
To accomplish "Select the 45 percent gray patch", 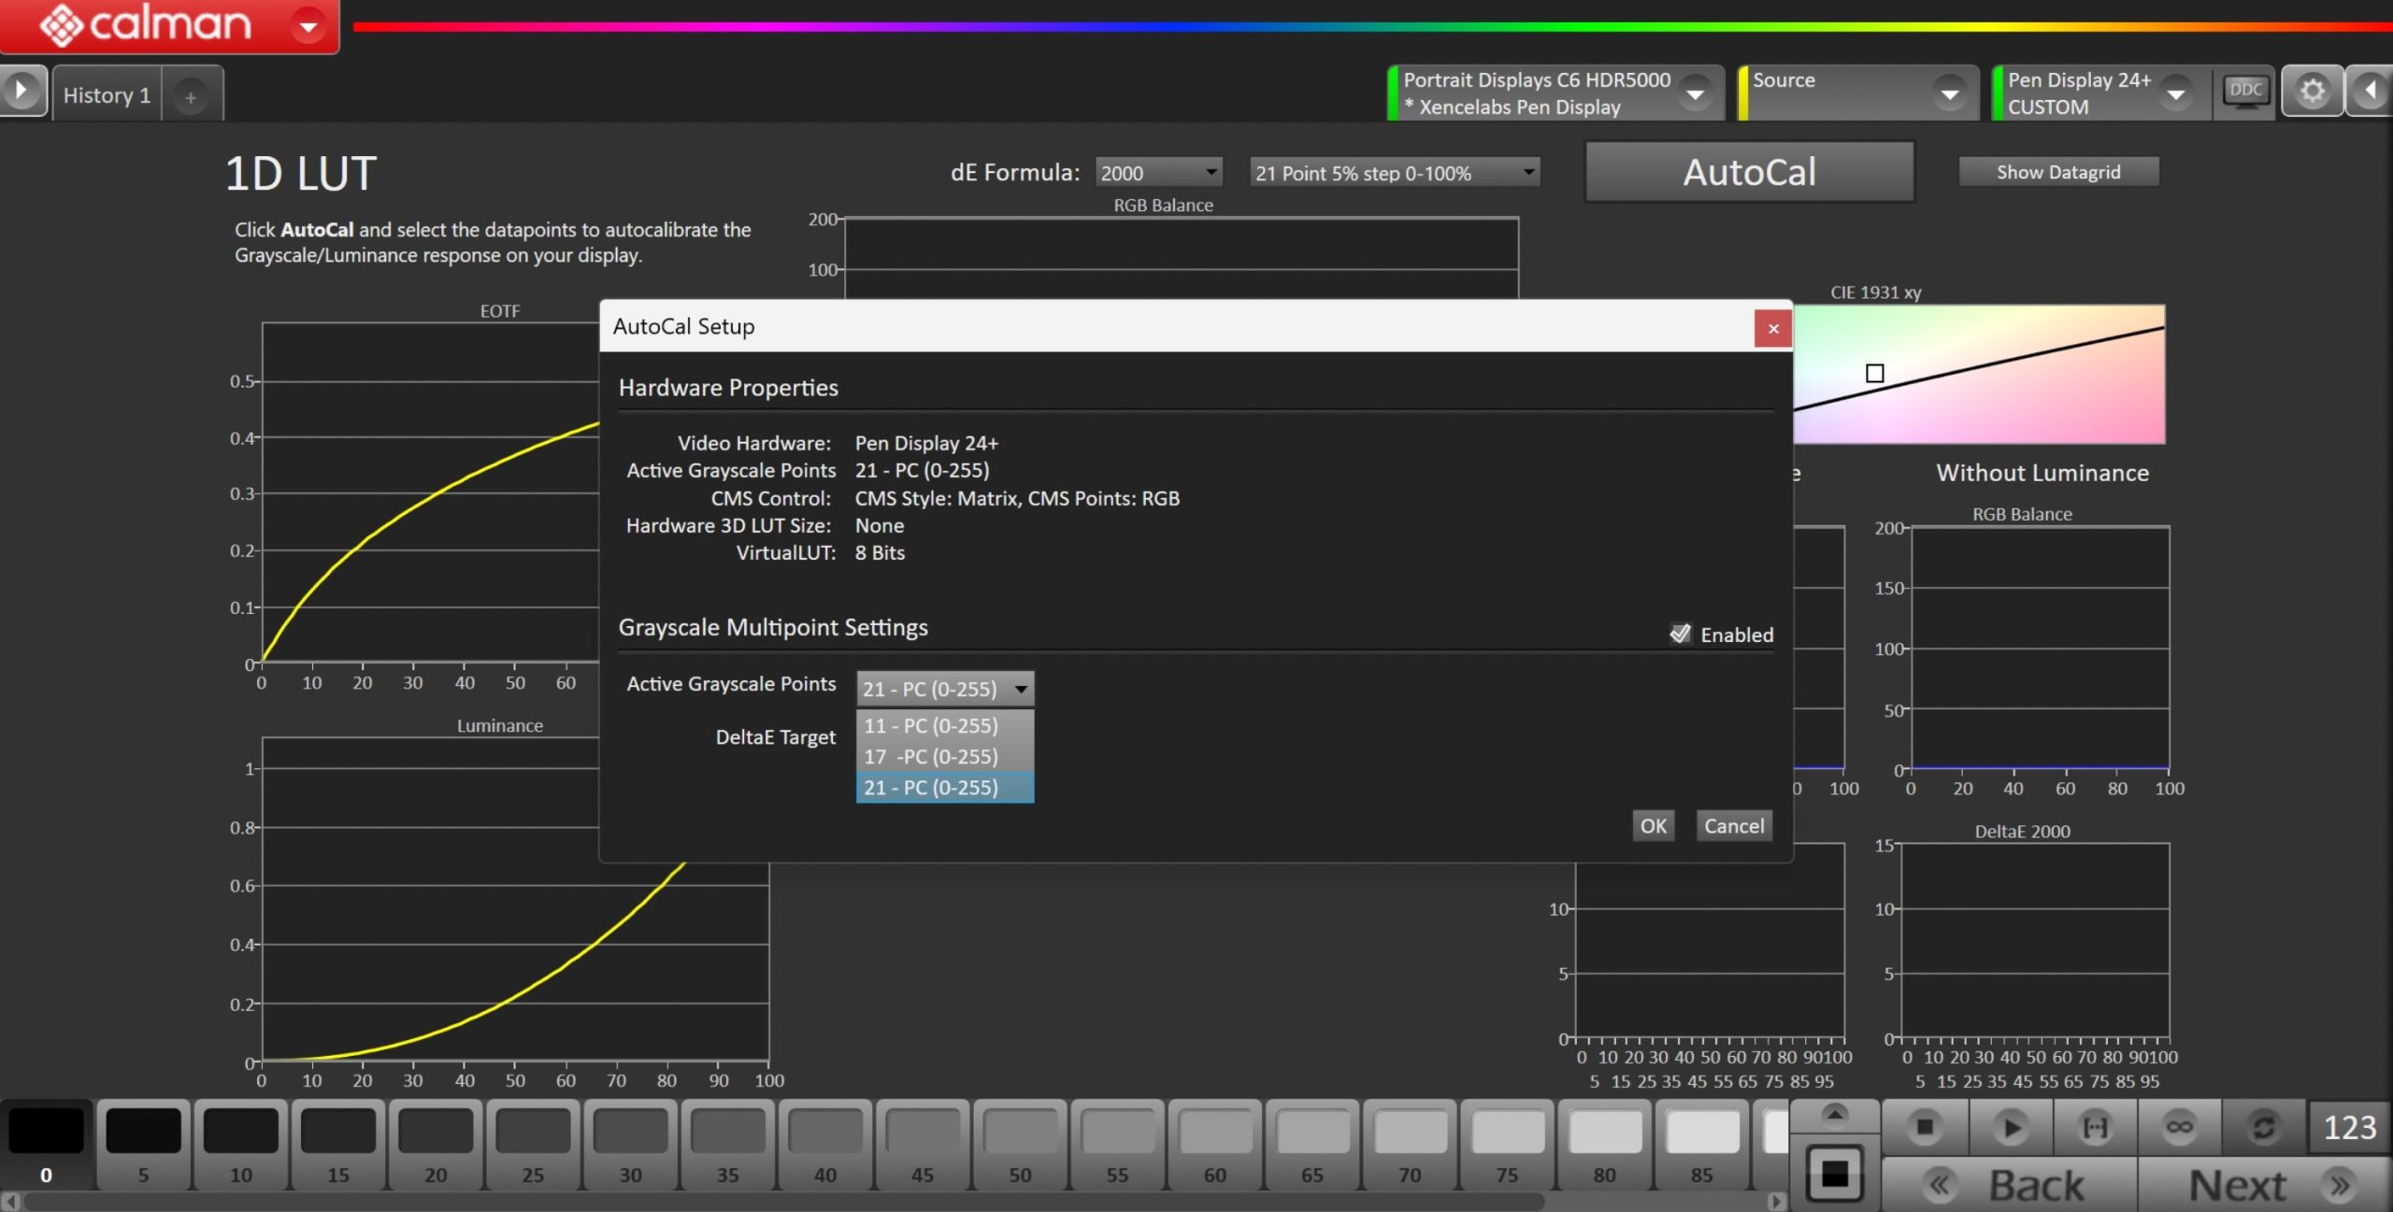I will [x=923, y=1146].
